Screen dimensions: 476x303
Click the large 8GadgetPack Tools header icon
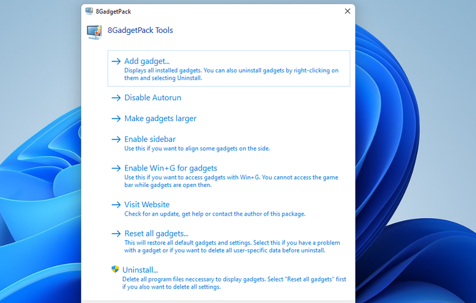point(94,32)
